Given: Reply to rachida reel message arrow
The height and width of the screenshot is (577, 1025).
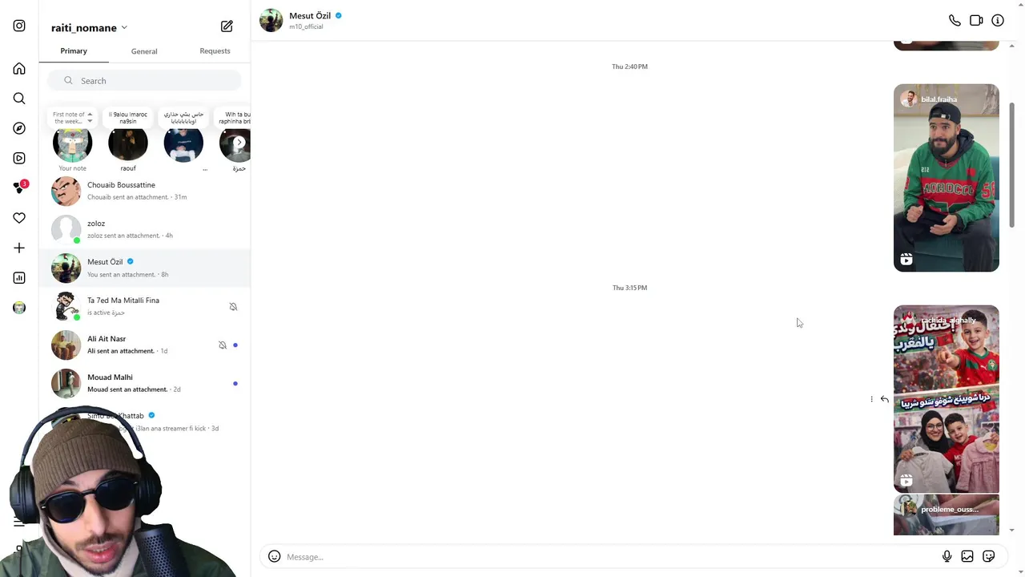Looking at the screenshot, I should tap(885, 399).
